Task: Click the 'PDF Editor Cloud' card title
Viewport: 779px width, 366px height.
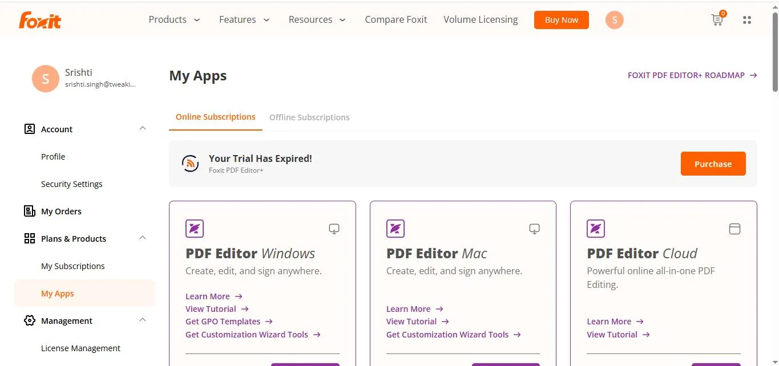Action: 642,253
